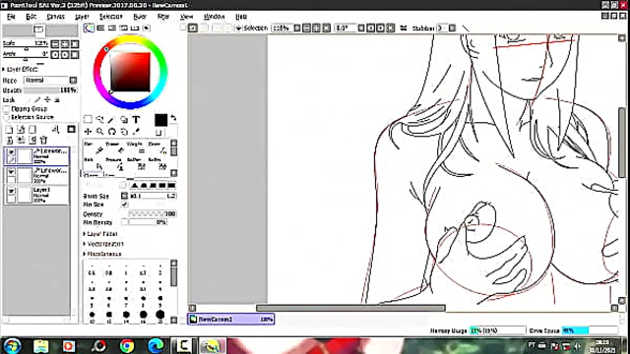Viewport: 630px width, 354px height.
Task: Select the shape tool
Action: pyautogui.click(x=124, y=119)
